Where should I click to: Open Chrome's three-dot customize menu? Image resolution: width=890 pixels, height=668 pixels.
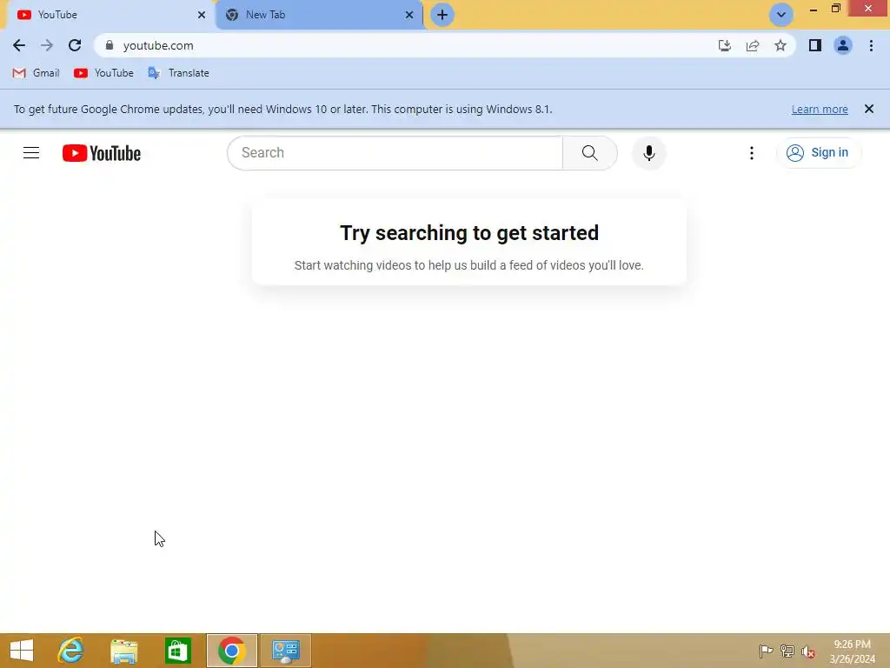pyautogui.click(x=871, y=45)
